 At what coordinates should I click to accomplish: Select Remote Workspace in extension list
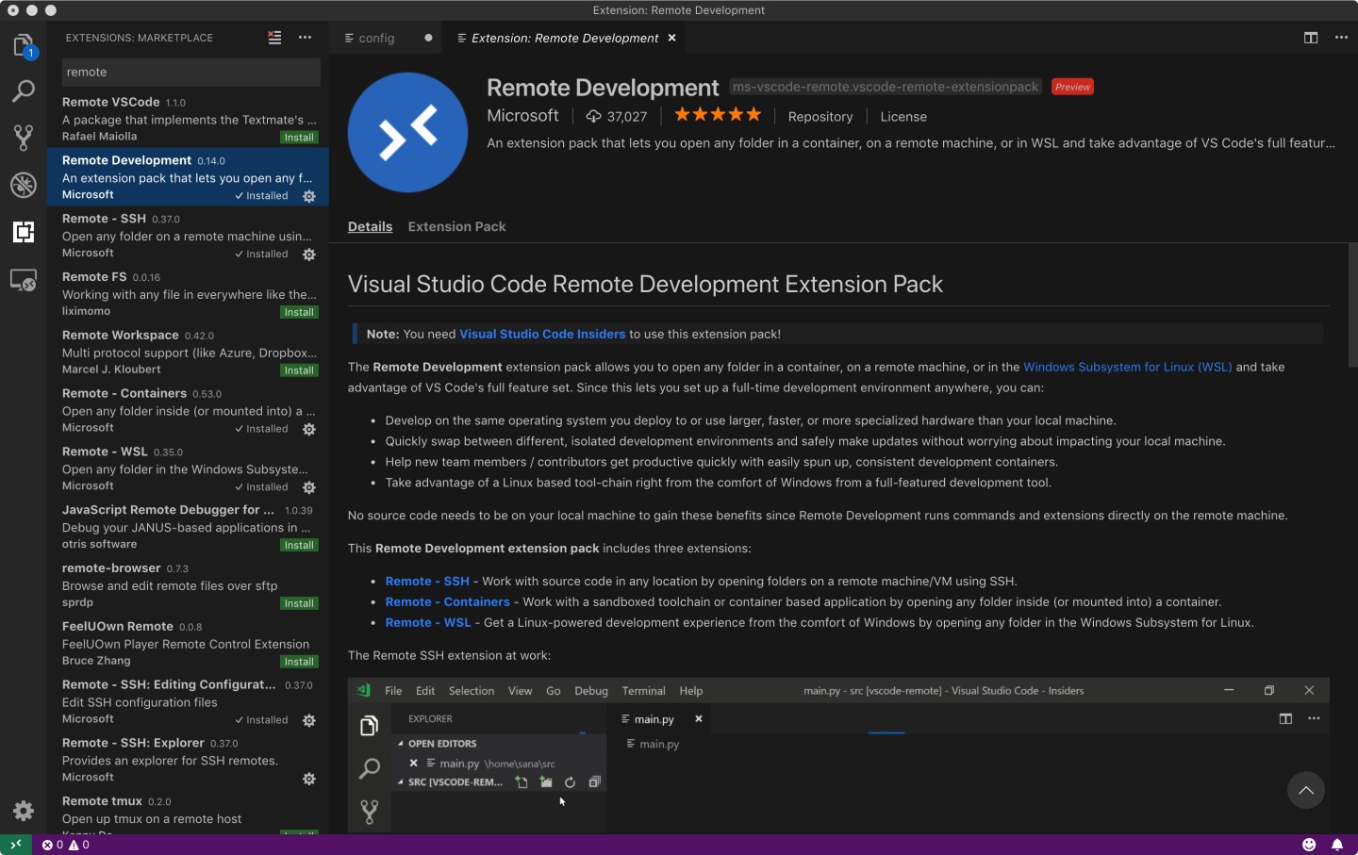click(188, 353)
